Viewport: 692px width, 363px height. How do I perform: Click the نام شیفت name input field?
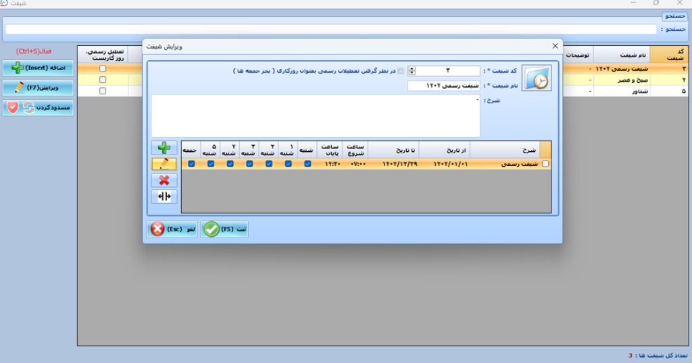pyautogui.click(x=443, y=86)
